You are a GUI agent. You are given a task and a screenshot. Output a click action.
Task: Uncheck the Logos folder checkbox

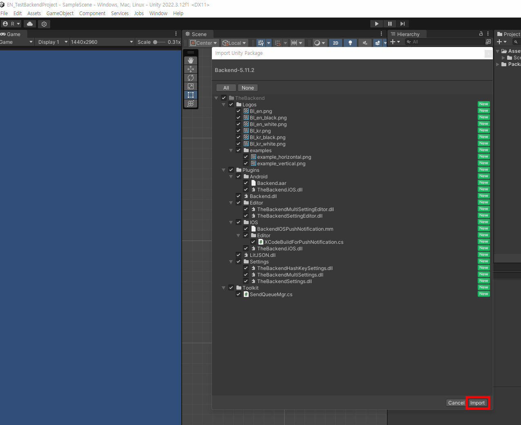coord(231,104)
